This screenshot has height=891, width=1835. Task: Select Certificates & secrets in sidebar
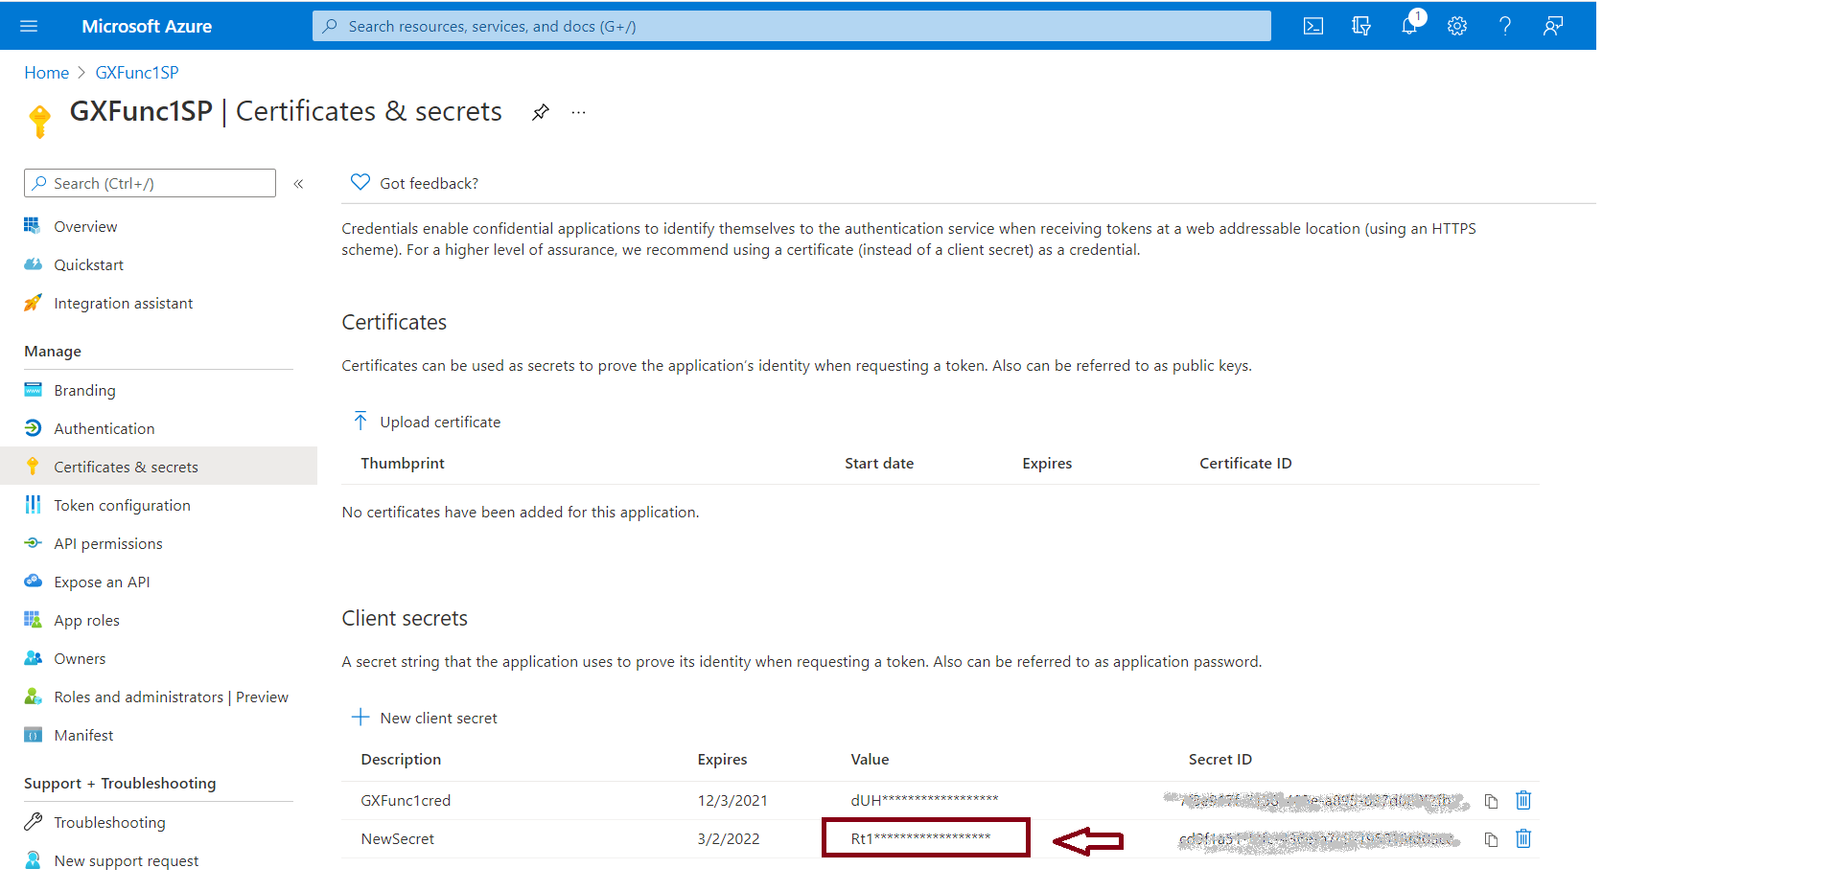(x=158, y=467)
